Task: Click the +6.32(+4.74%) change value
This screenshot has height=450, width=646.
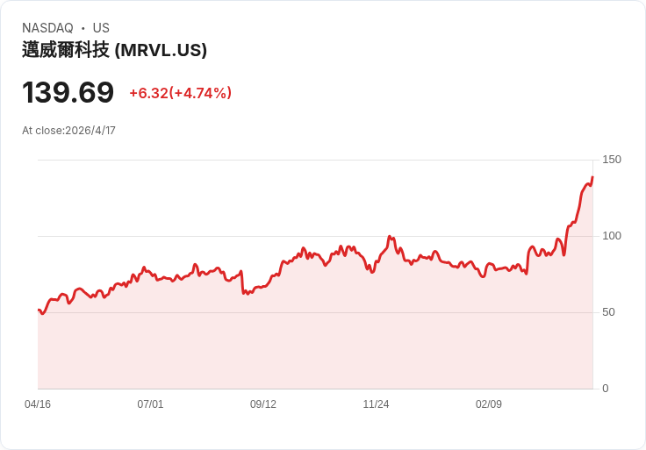Action: coord(181,93)
